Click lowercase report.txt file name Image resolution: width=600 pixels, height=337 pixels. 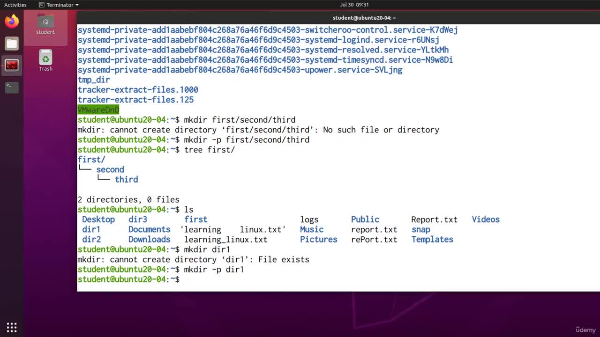(x=374, y=229)
